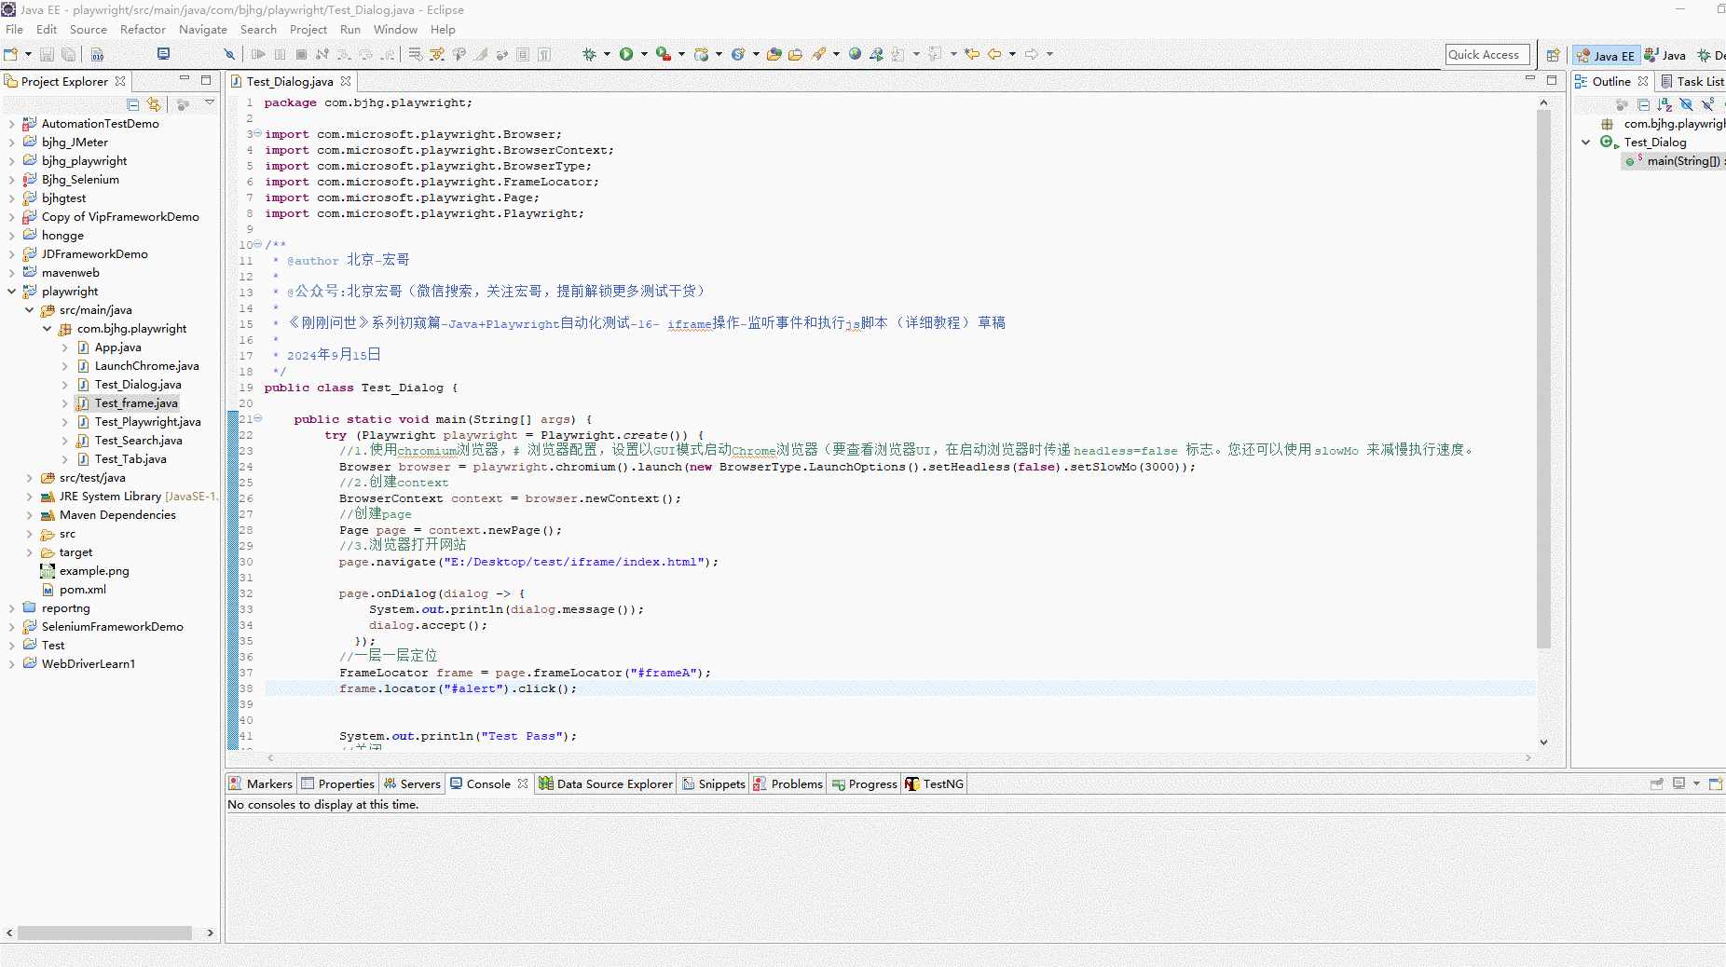This screenshot has height=967, width=1726.
Task: Click the Last Edit Location arrow icon
Action: [x=972, y=54]
